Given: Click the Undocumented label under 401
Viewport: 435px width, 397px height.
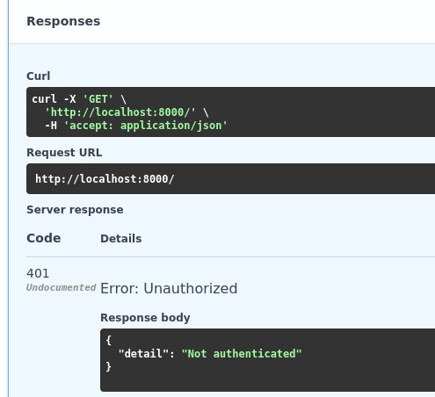Looking at the screenshot, I should click(62, 287).
